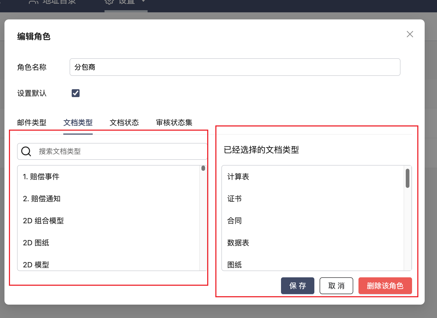This screenshot has height=318, width=437.
Task: Click the 角色名称 input field
Action: point(235,67)
